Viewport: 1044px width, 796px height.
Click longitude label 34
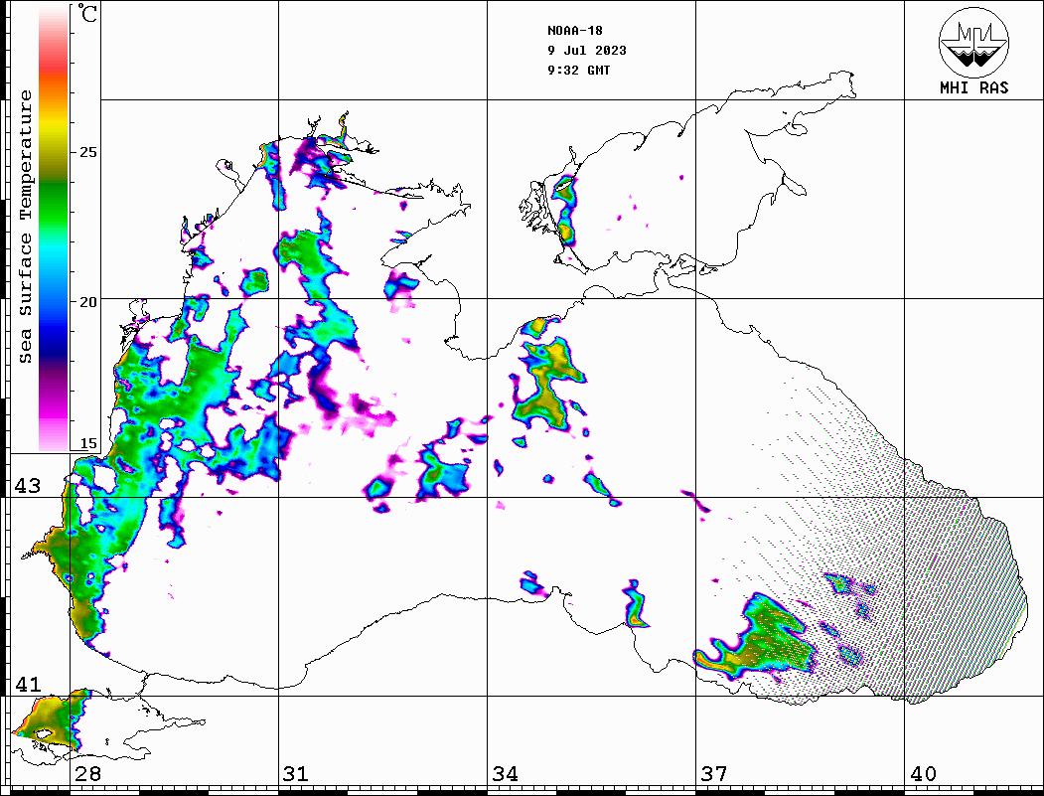(x=506, y=774)
